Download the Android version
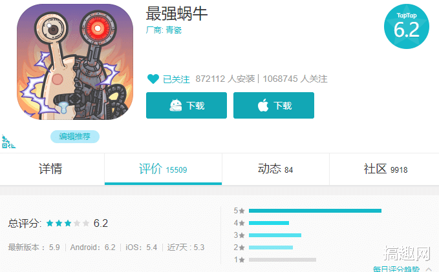Image resolution: width=439 pixels, height=272 pixels. (x=186, y=106)
